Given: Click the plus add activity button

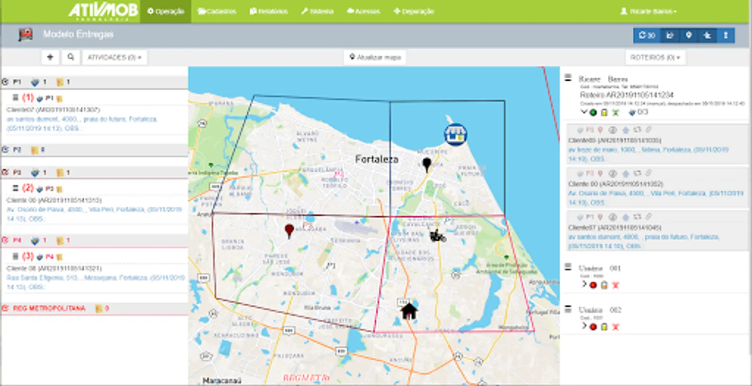Looking at the screenshot, I should 50,57.
